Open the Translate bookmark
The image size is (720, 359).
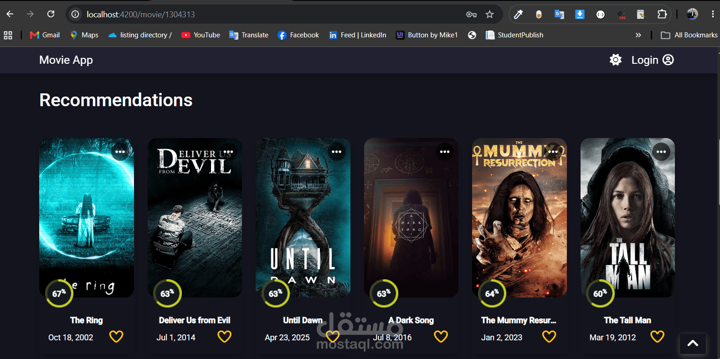[x=249, y=35]
